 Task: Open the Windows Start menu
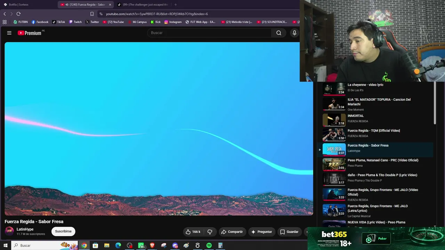[6, 245]
